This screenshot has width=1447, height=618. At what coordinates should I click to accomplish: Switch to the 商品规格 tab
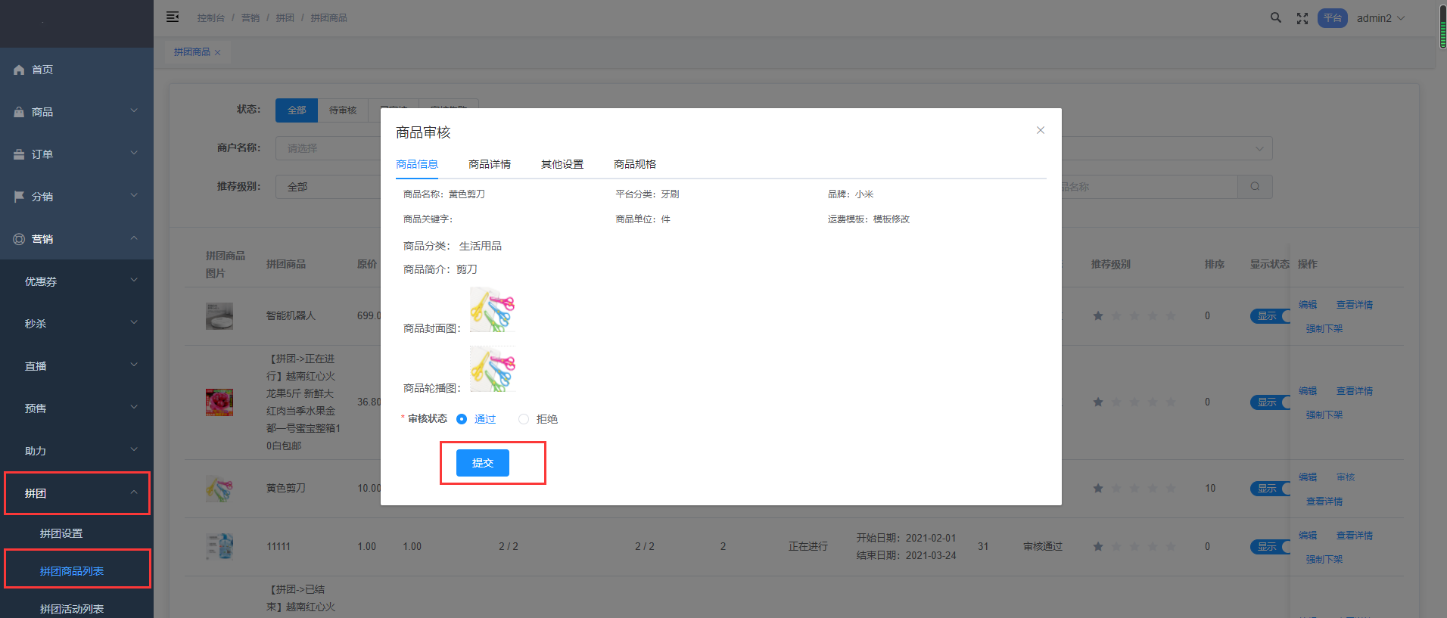pyautogui.click(x=635, y=164)
